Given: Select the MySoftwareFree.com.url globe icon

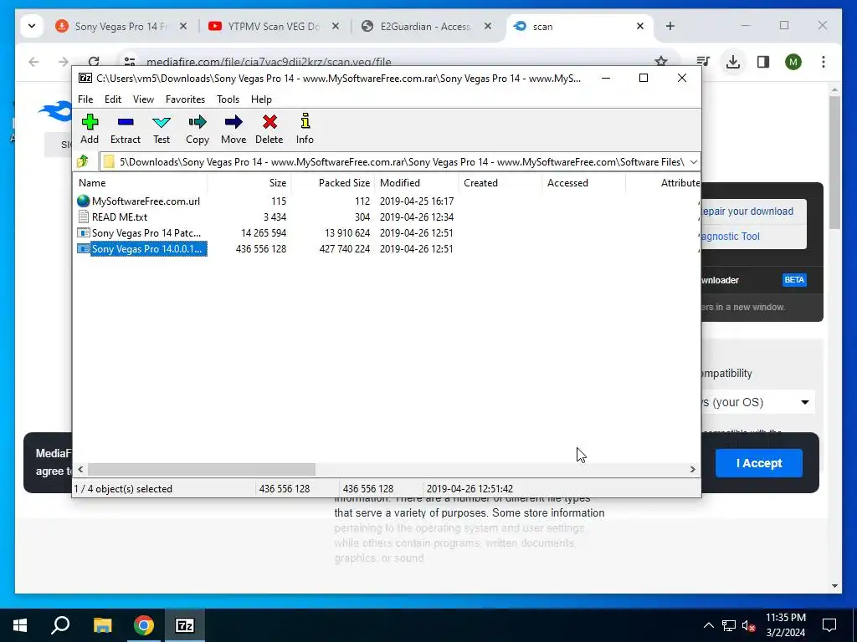Looking at the screenshot, I should click(83, 201).
